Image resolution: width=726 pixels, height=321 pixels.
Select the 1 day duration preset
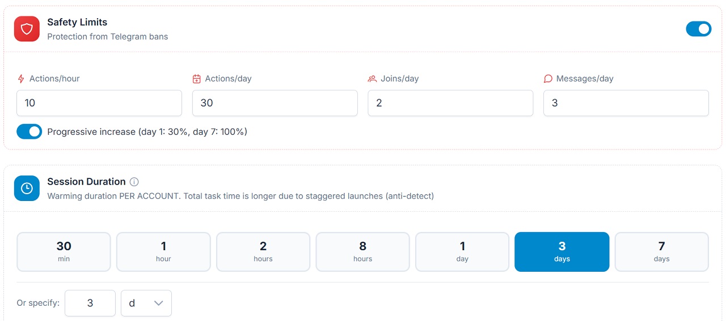coord(462,252)
